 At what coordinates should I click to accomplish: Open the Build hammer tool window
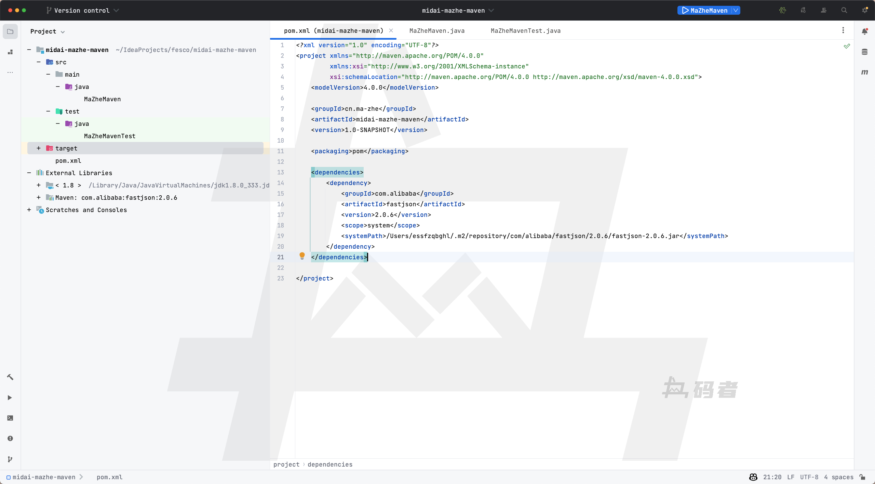[10, 377]
